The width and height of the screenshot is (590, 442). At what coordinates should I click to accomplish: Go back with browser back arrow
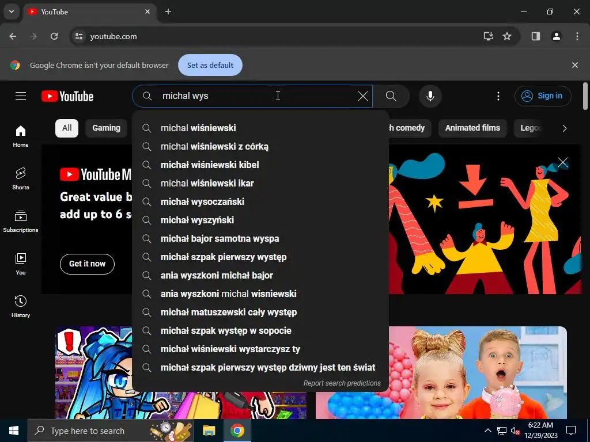(13, 36)
